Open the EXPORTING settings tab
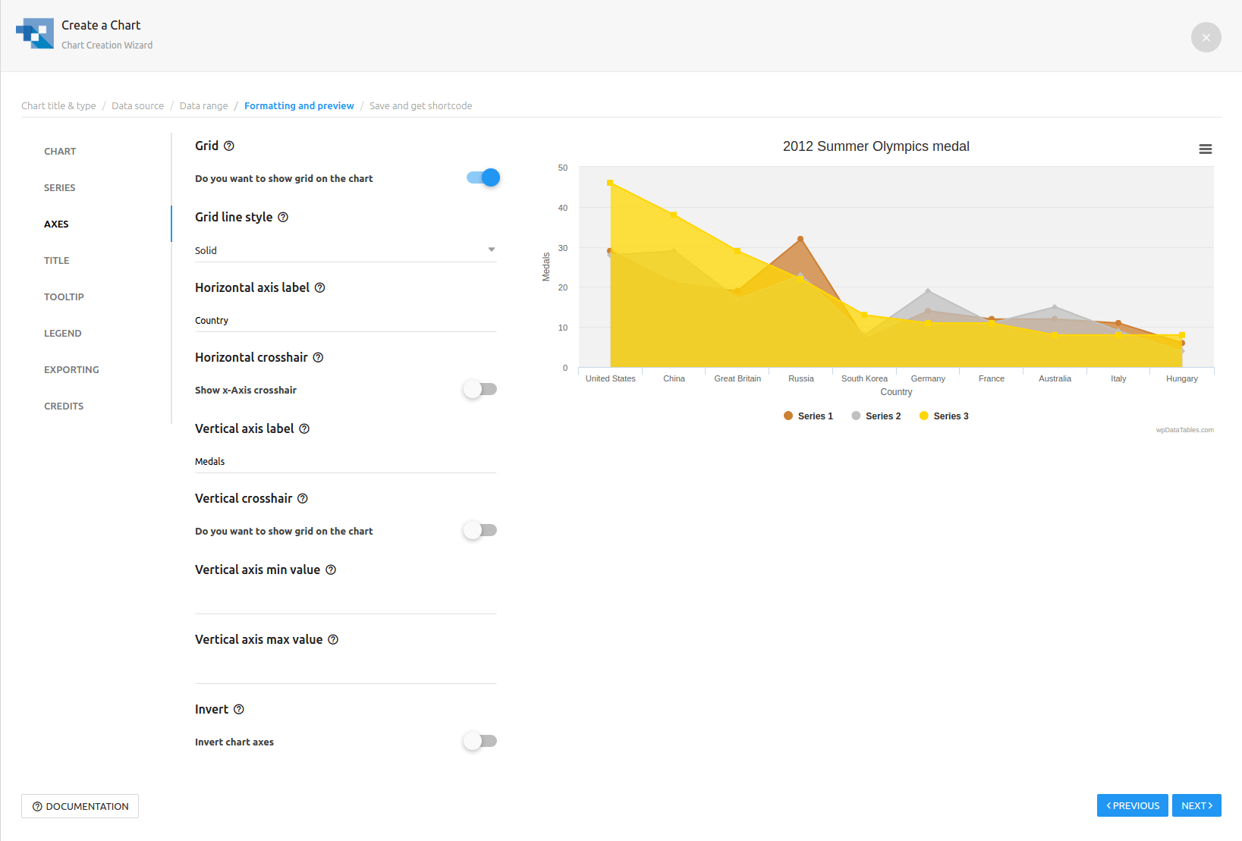 click(71, 369)
